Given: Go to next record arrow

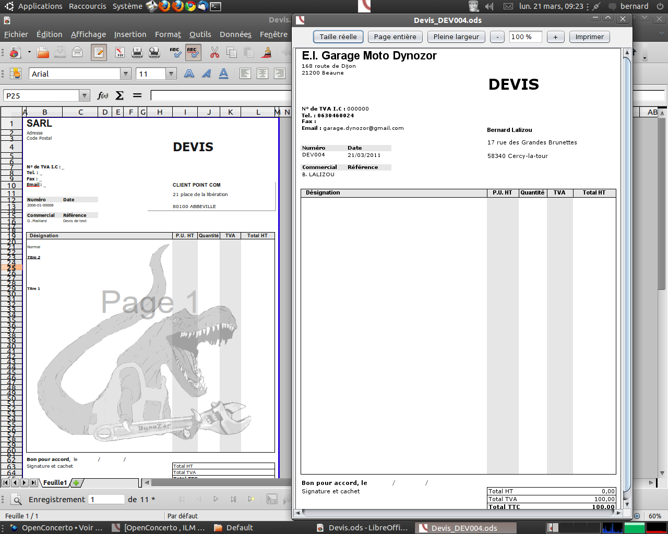Looking at the screenshot, I should click(216, 500).
